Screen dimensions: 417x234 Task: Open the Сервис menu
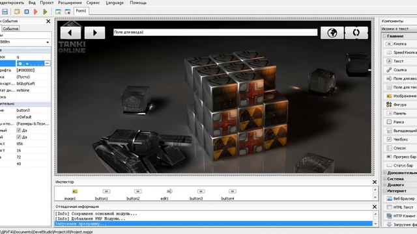(x=93, y=3)
